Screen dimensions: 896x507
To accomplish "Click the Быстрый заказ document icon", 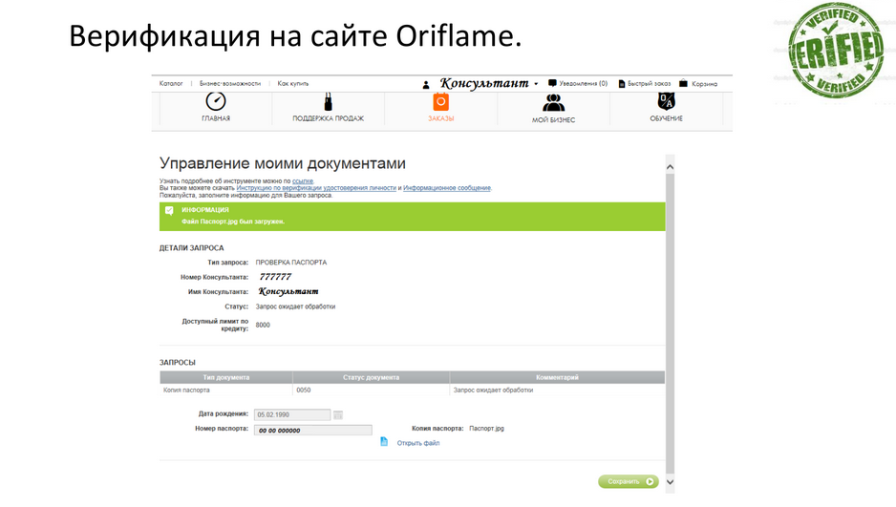I will [622, 84].
